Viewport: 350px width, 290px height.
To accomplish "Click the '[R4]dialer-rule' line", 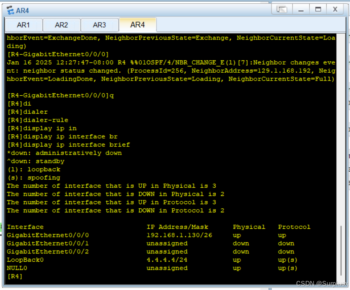I will tap(37, 120).
